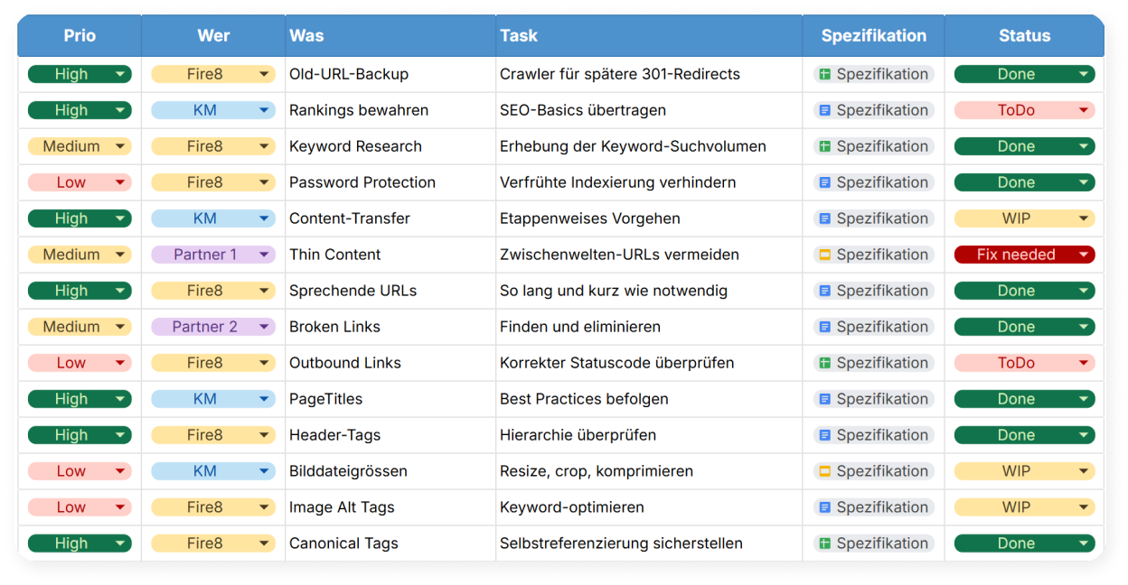The image size is (1128, 585).
Task: Click the Slides icon in Thin Content's Spezifikation chip
Action: (824, 255)
